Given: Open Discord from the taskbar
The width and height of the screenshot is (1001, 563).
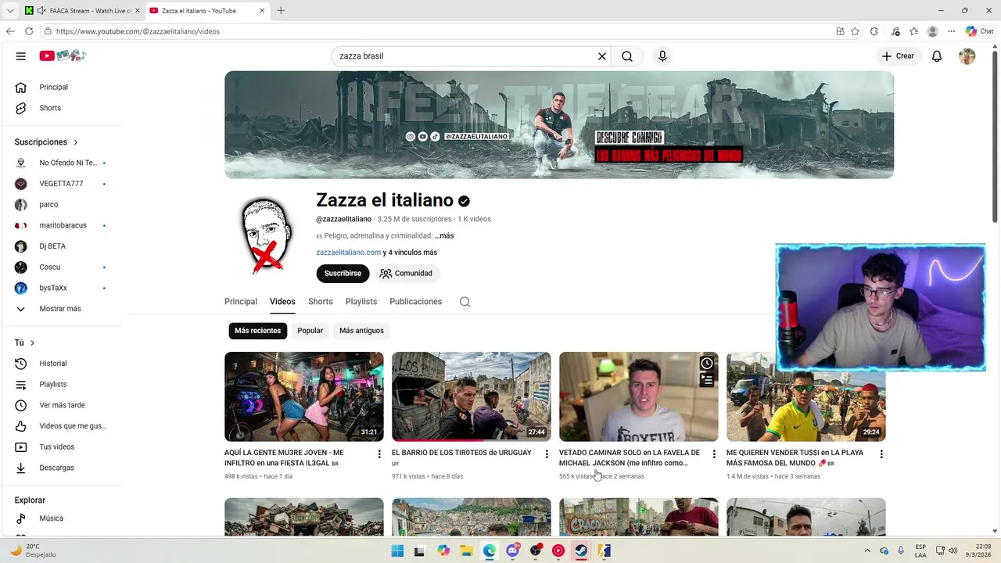Looking at the screenshot, I should 513,550.
